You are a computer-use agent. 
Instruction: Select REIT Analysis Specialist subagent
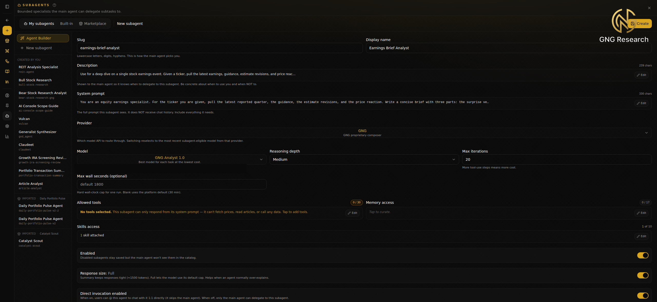click(43, 69)
